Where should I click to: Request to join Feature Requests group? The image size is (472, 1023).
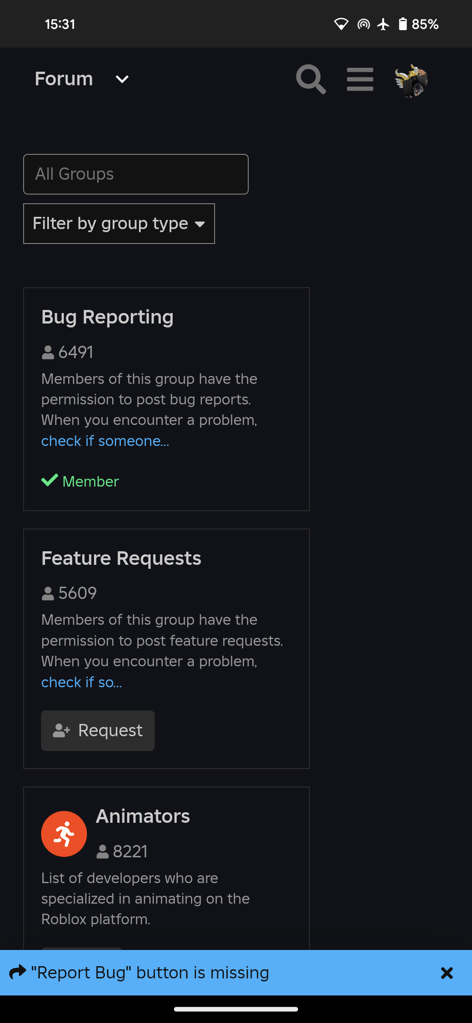coord(98,731)
